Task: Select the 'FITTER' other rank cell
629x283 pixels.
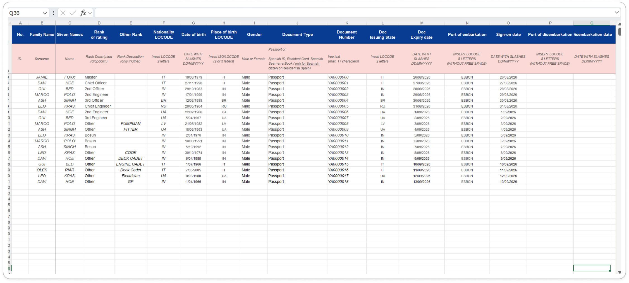Action: click(x=131, y=130)
